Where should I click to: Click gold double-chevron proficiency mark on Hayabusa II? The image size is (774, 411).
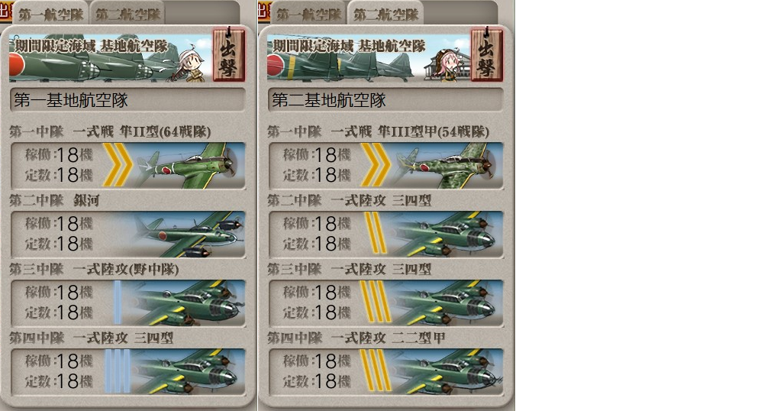(118, 165)
